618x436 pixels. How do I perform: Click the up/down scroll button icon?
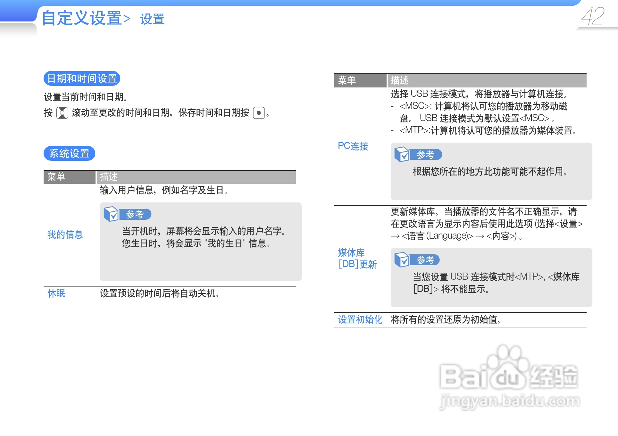(62, 113)
